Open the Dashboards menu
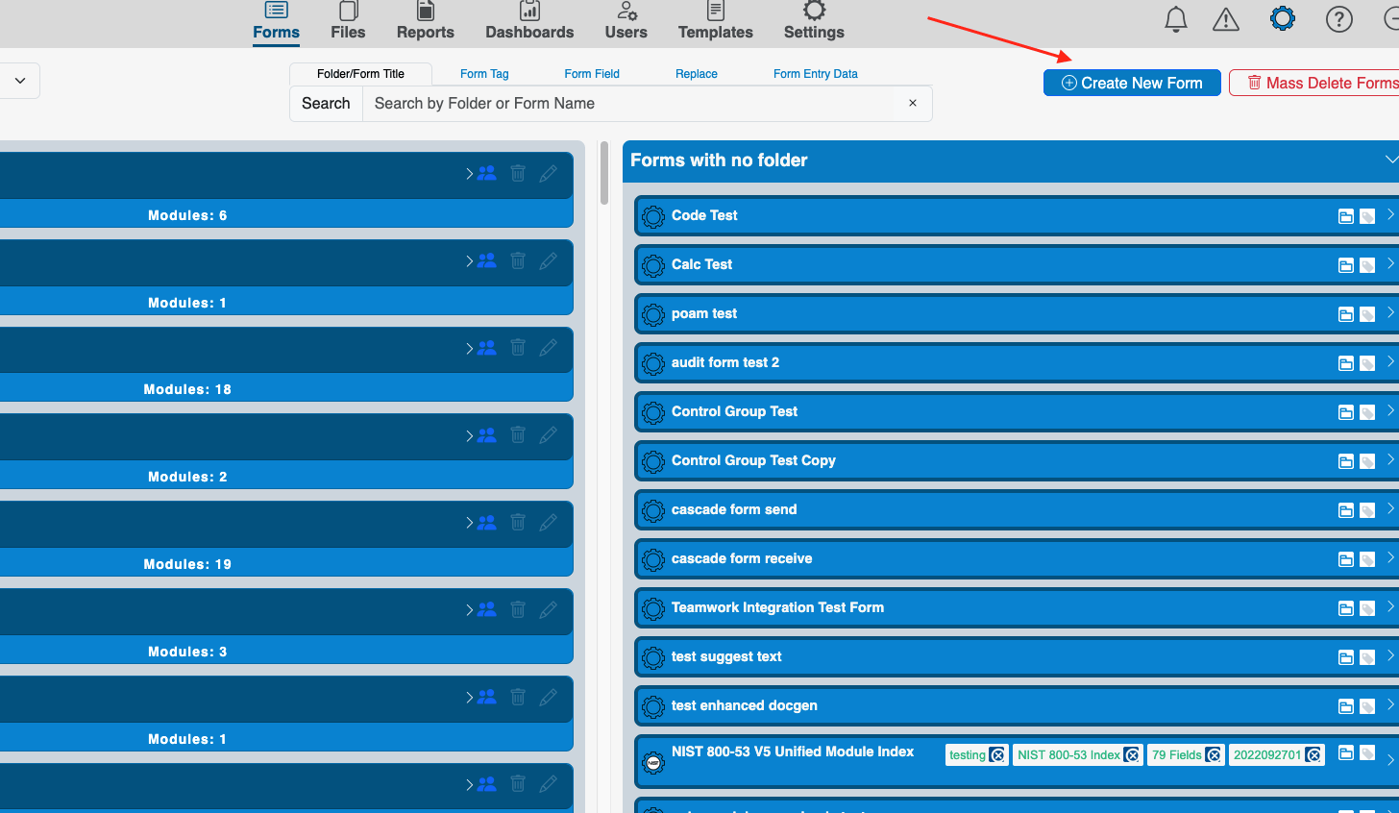Viewport: 1399px width, 813px height. point(529,21)
